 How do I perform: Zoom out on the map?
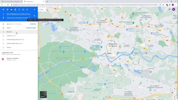(175, 94)
